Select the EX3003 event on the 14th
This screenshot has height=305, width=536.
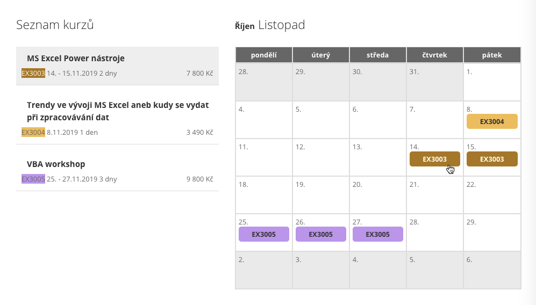pyautogui.click(x=435, y=159)
